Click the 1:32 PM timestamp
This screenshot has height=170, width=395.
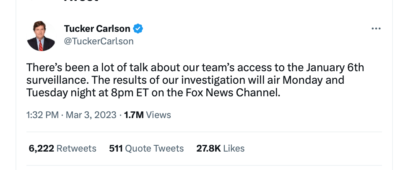click(x=42, y=115)
